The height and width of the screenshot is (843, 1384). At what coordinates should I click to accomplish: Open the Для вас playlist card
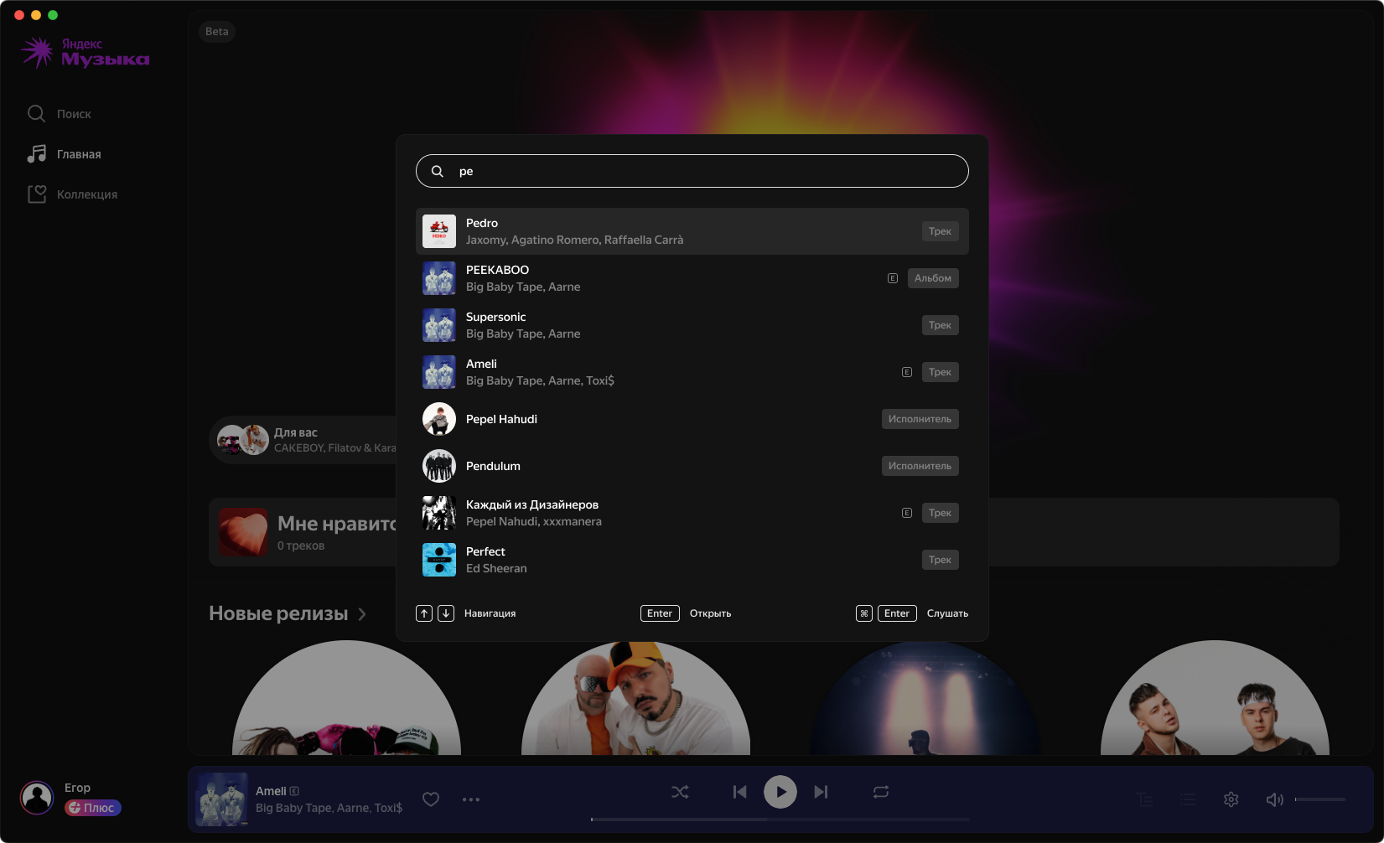303,440
